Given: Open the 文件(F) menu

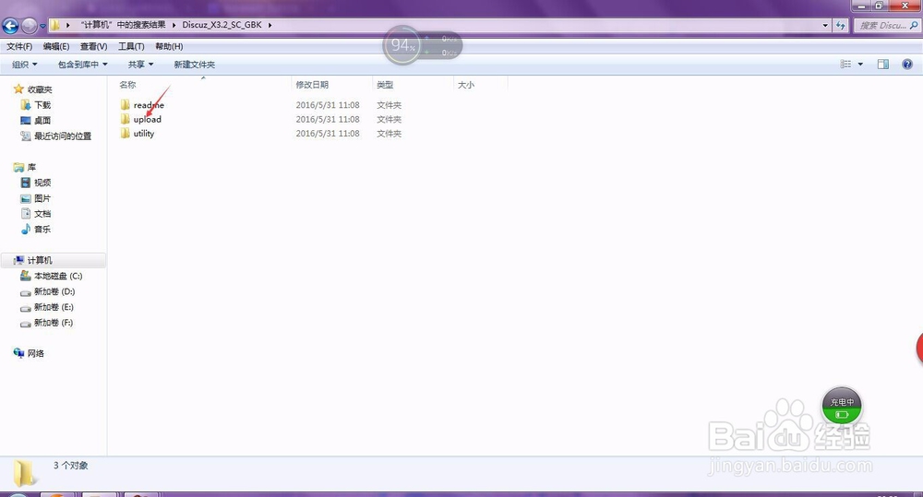Looking at the screenshot, I should [19, 46].
